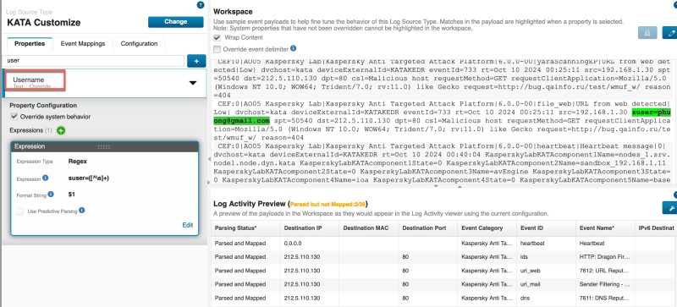Viewport: 677px width, 307px height.
Task: Click the url_mail Event ID cell
Action: point(546,284)
